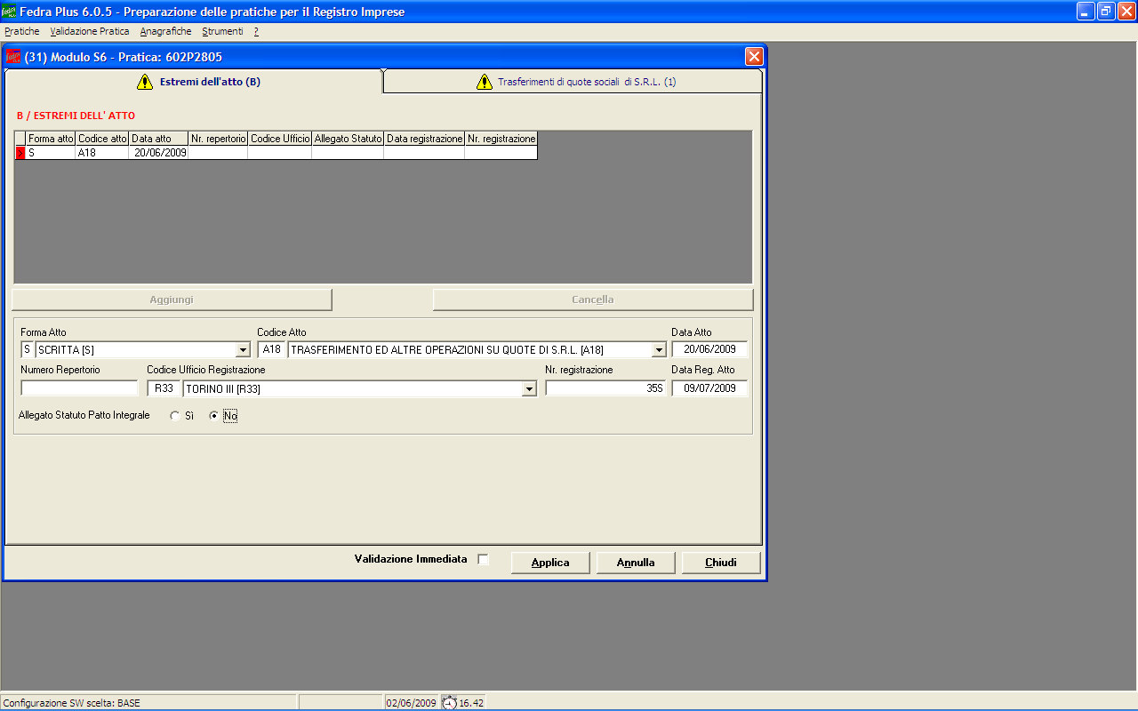Open the Pratiche menu
The image size is (1138, 711).
[22, 31]
